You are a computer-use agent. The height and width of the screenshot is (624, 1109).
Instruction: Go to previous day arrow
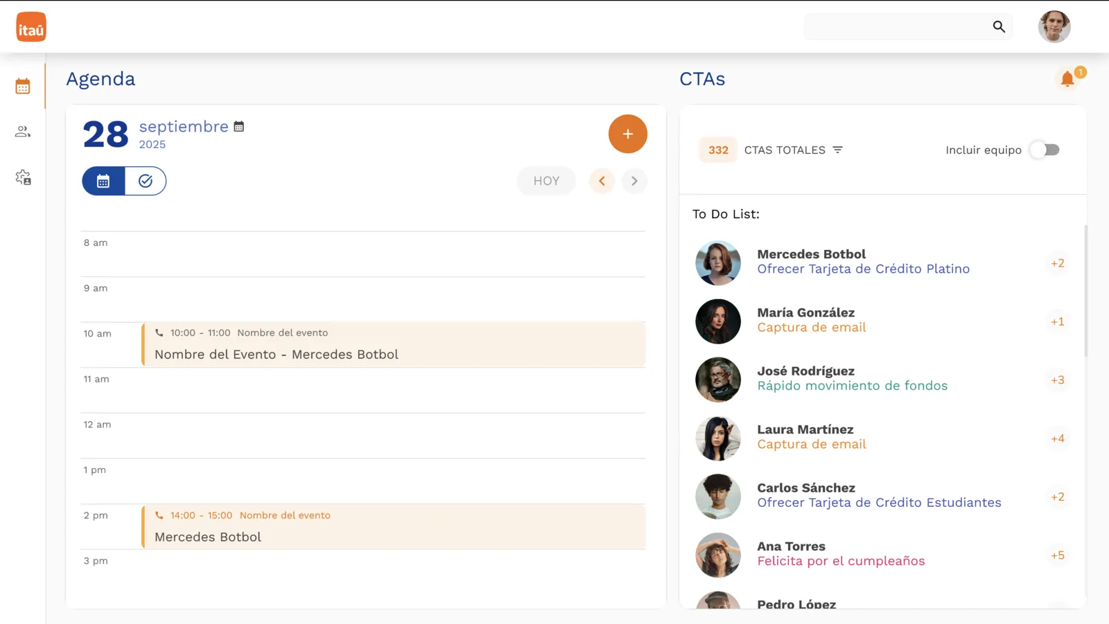pyautogui.click(x=602, y=181)
